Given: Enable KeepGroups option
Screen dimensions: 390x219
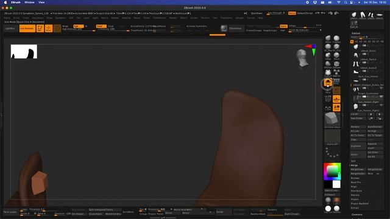Looking at the screenshot, I should (x=270, y=30).
